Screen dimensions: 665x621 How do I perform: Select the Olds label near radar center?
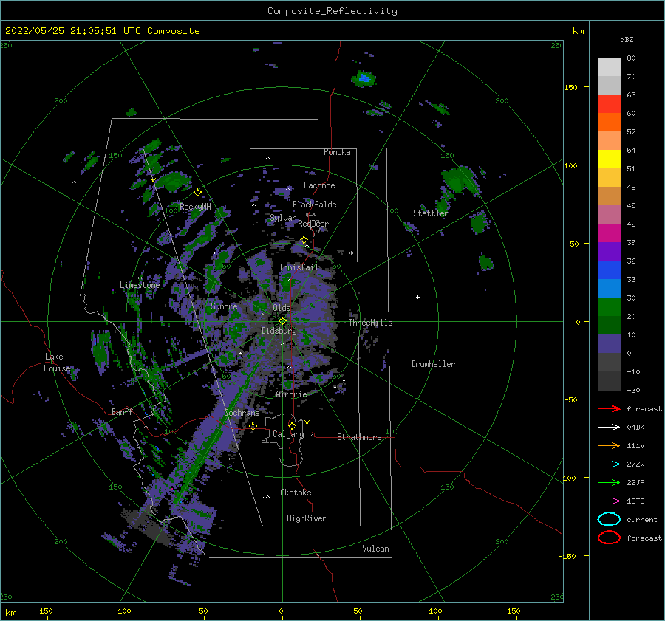282,308
